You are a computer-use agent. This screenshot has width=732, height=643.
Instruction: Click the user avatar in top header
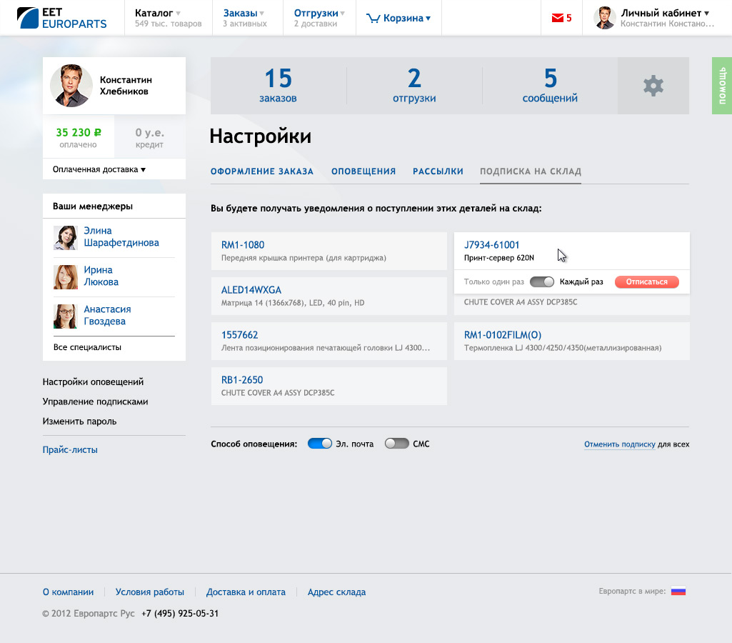click(x=605, y=18)
